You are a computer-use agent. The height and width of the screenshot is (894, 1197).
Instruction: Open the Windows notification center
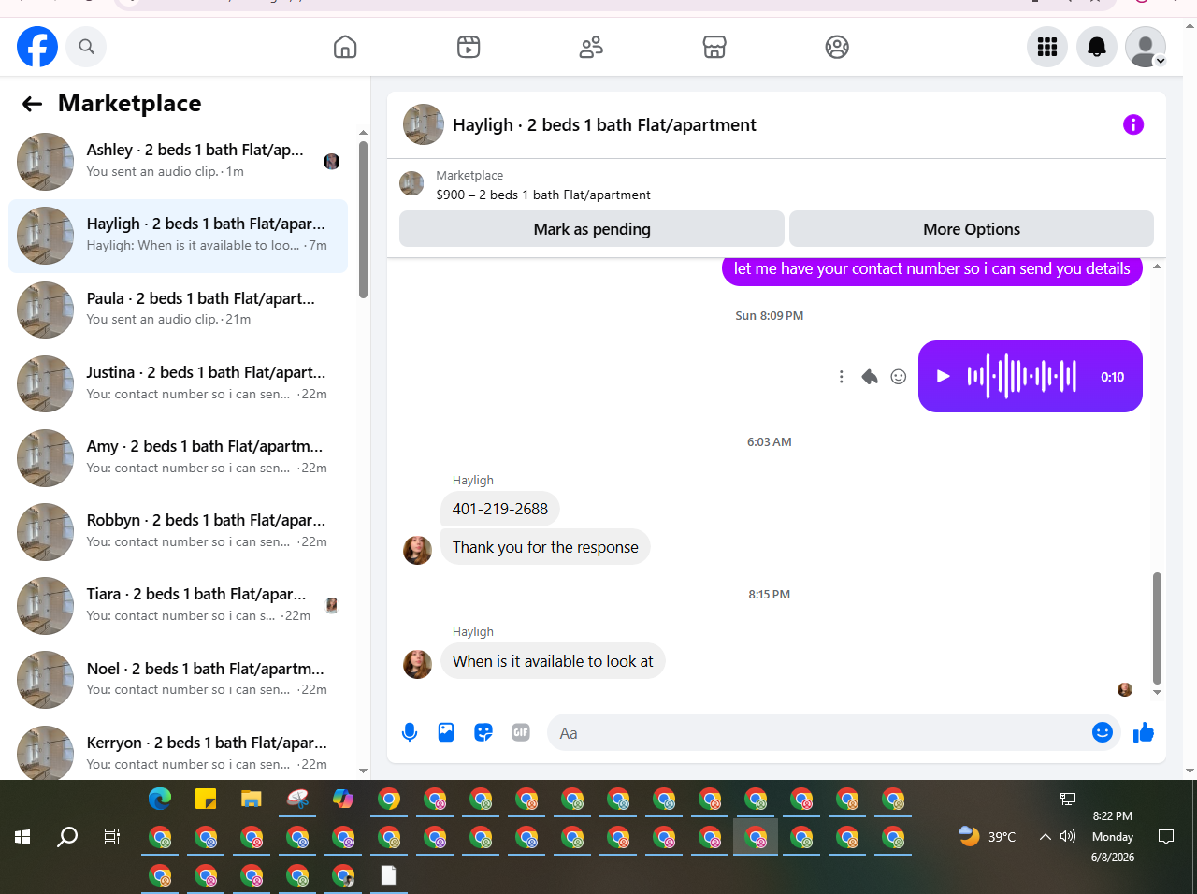pos(1166,837)
